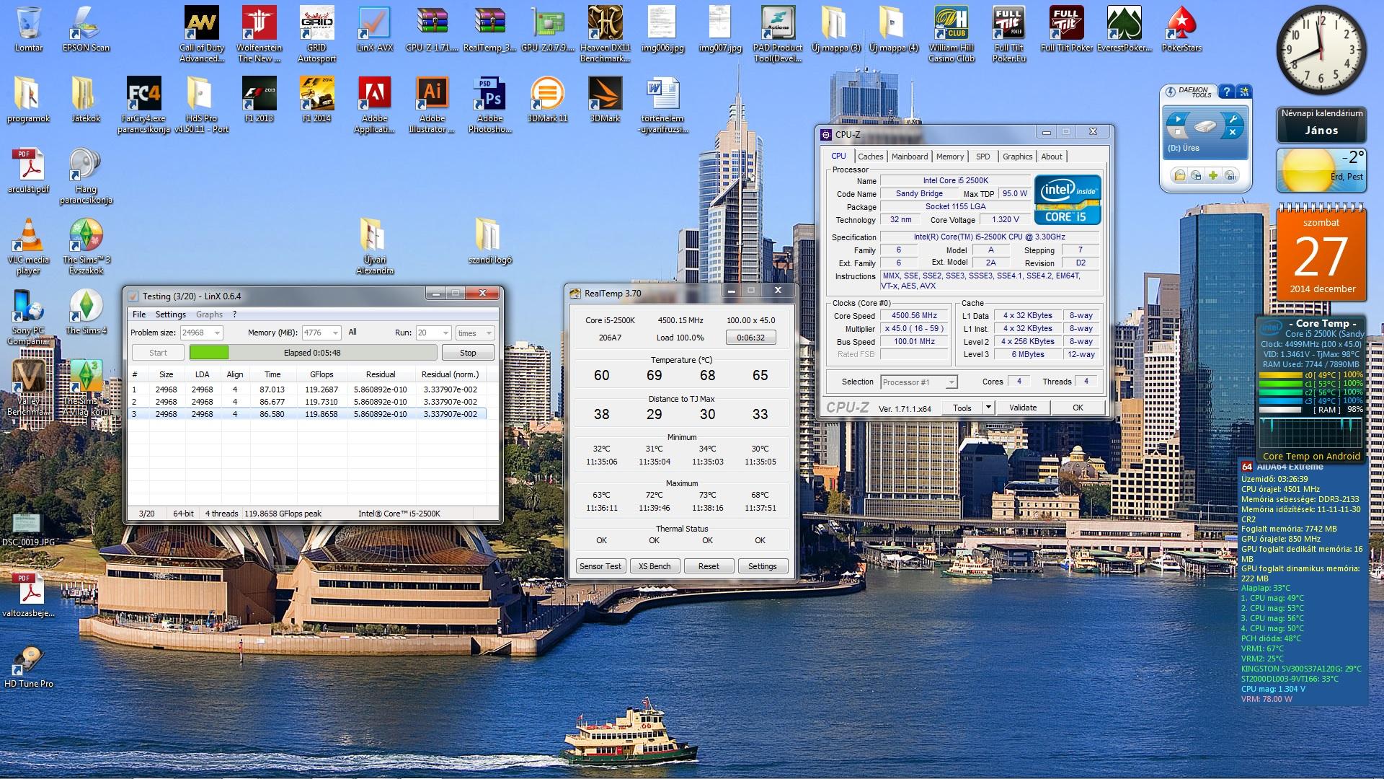
Task: Switch to the Memory tab in CPU-Z
Action: point(949,157)
